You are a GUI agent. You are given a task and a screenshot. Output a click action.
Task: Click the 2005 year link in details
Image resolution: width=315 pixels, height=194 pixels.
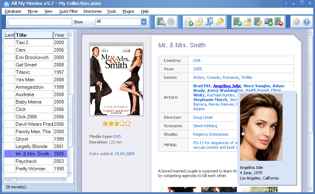(197, 69)
